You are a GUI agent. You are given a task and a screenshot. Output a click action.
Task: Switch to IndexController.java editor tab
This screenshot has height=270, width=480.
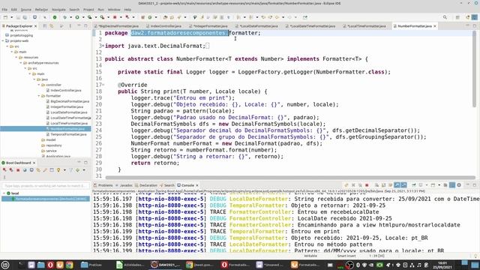(x=163, y=26)
